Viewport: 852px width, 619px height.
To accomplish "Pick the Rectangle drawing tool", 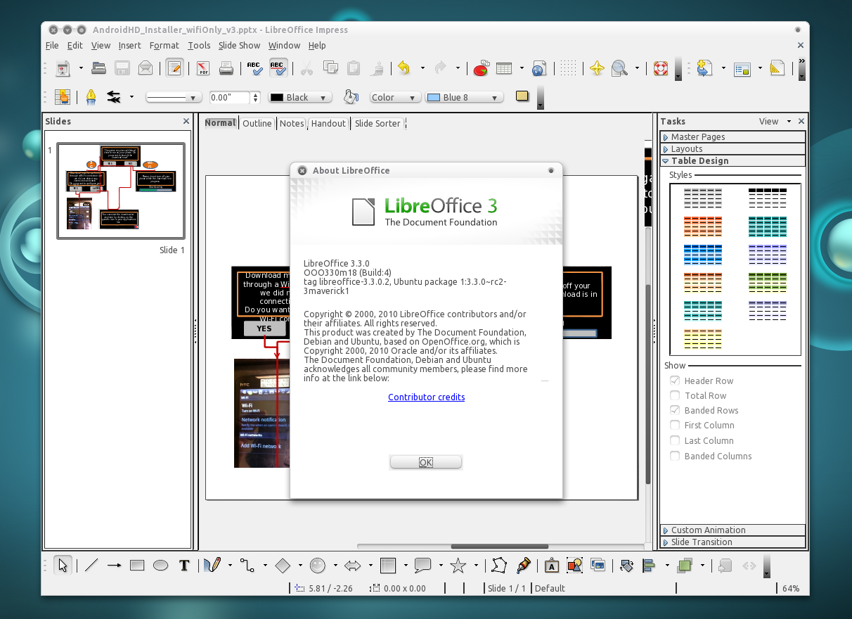I will (x=136, y=565).
